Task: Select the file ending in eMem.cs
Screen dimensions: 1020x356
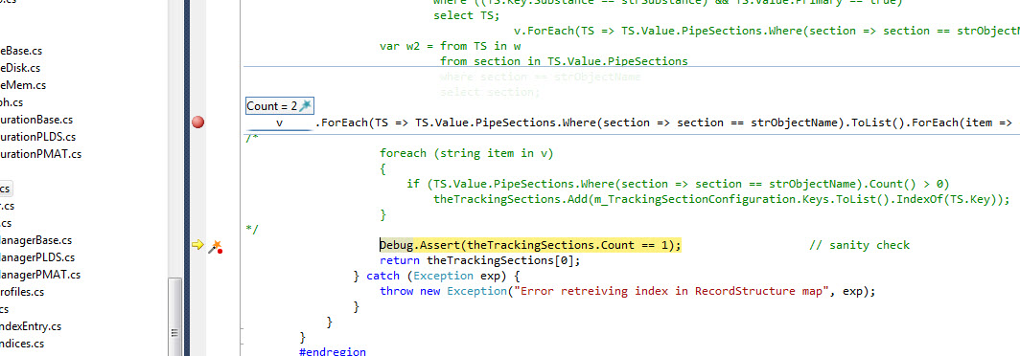Action: coord(23,85)
